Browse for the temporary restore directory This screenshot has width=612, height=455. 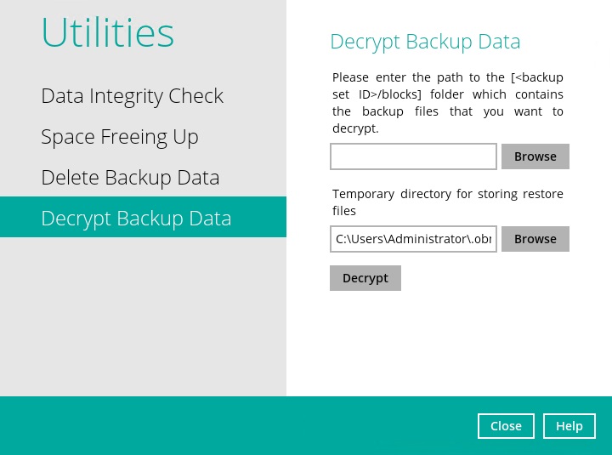(x=535, y=239)
